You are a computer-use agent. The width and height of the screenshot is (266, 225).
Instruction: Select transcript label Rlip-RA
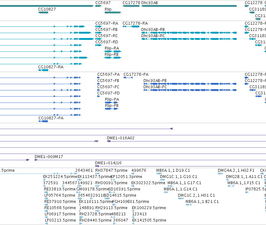click(x=112, y=48)
